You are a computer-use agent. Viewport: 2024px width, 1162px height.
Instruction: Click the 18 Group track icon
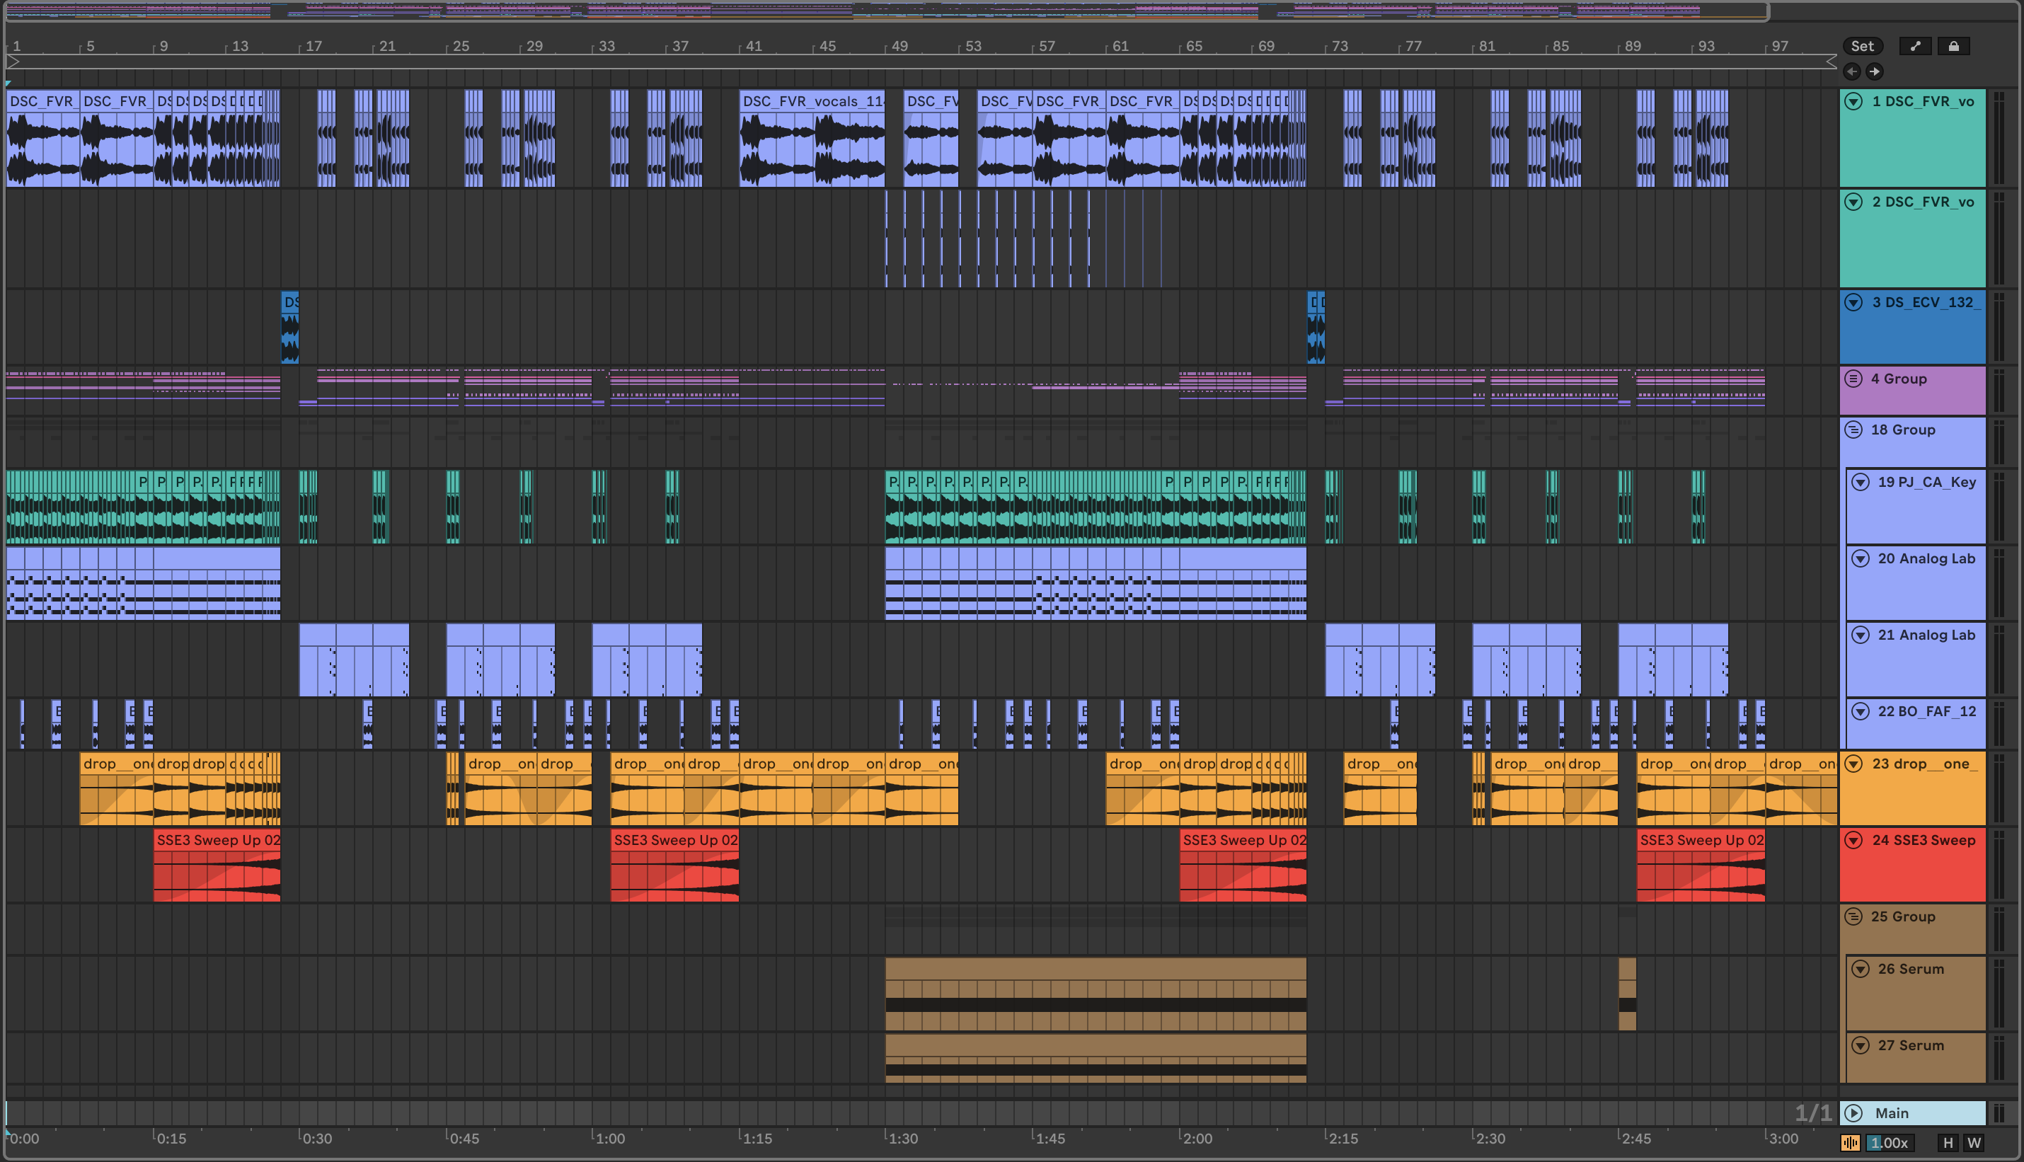[x=1853, y=430]
